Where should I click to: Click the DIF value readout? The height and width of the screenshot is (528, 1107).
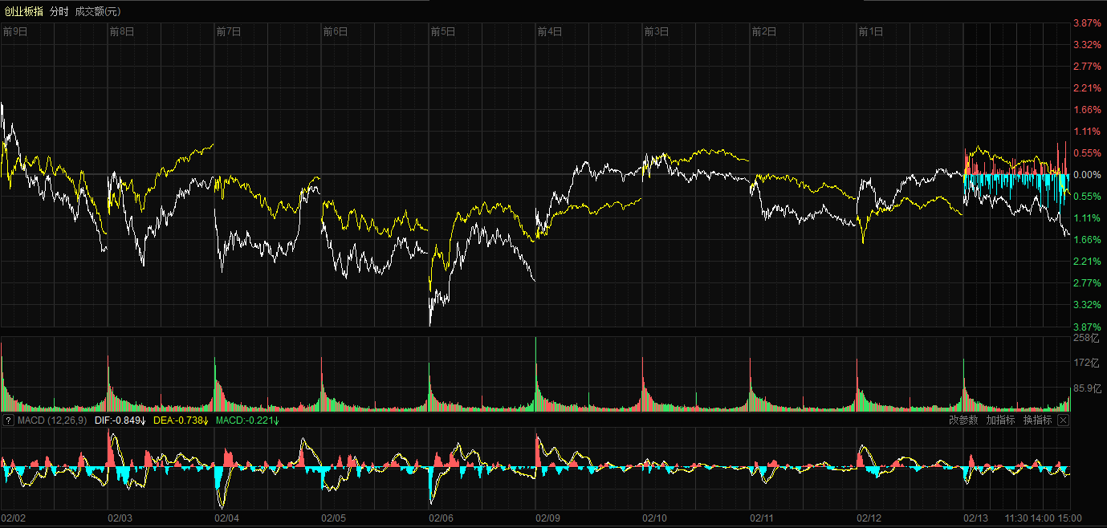tap(125, 420)
